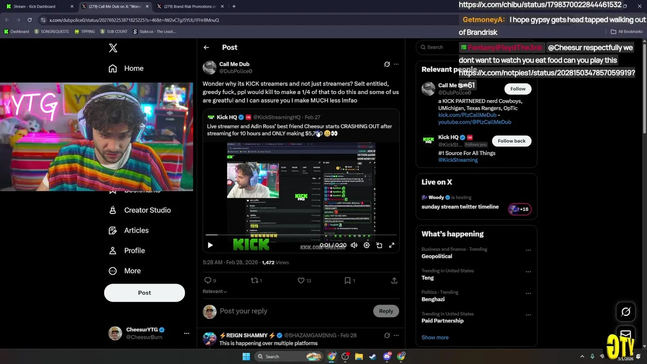This screenshot has width=647, height=364.
Task: Bookmark the post with the bookmark icon
Action: click(349, 280)
